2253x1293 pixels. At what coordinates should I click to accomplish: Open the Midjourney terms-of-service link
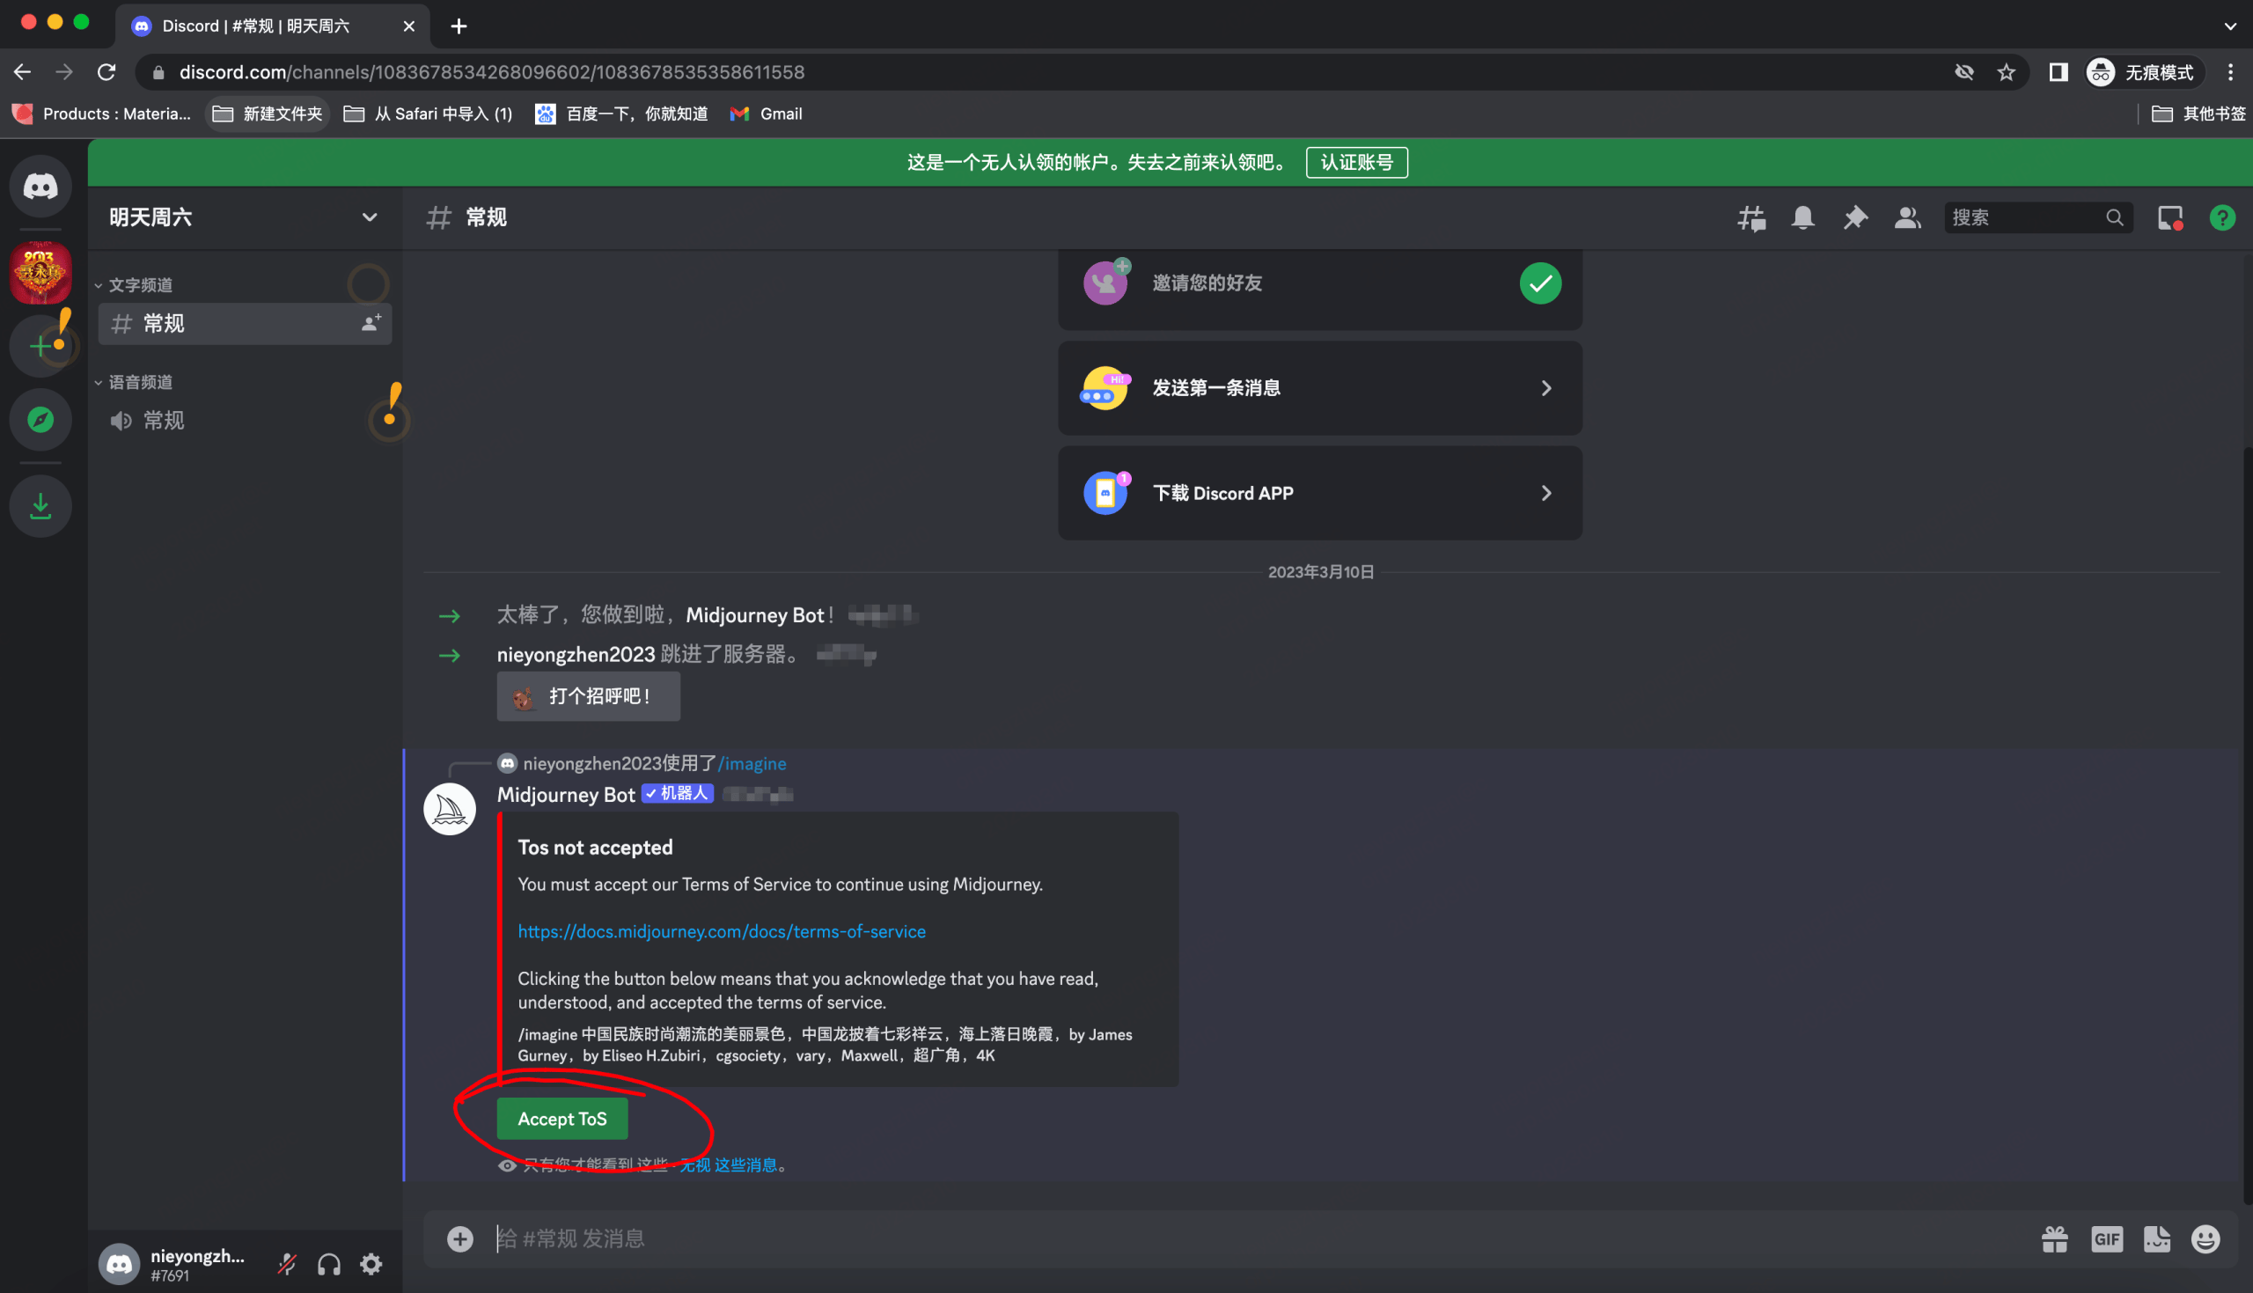click(x=722, y=931)
